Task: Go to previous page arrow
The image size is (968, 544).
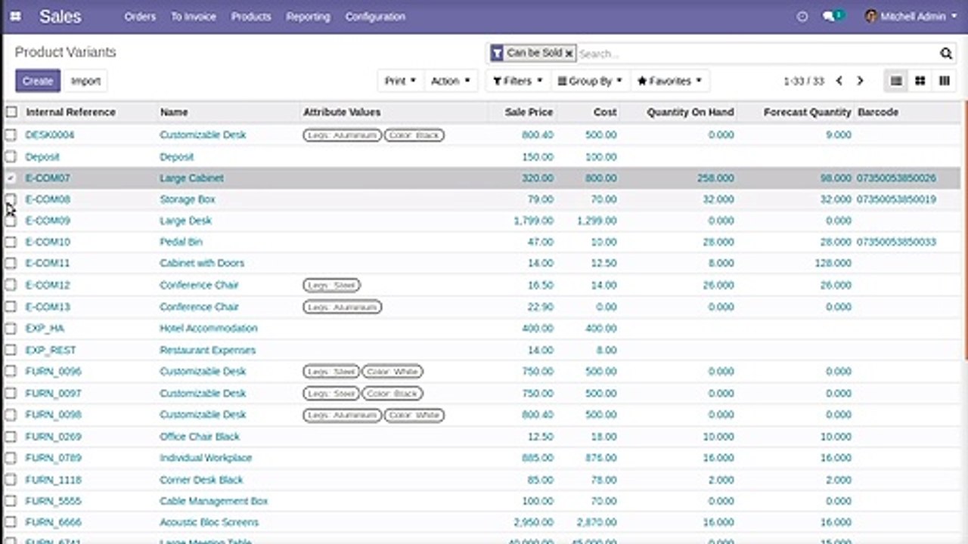Action: click(x=839, y=81)
